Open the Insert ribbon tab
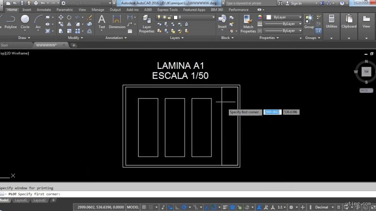 point(27,10)
